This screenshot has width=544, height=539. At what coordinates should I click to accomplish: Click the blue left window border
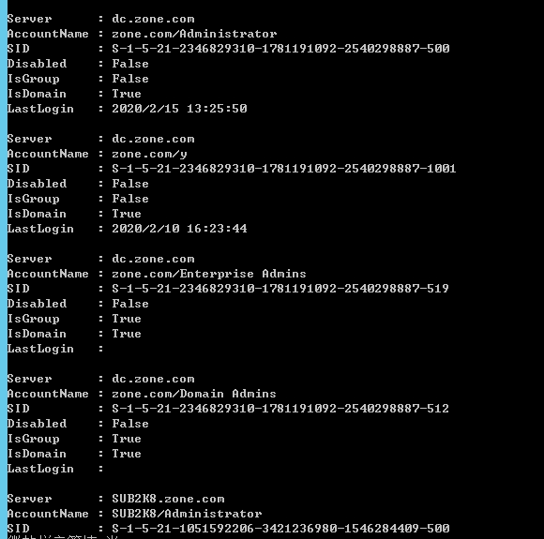[4, 270]
